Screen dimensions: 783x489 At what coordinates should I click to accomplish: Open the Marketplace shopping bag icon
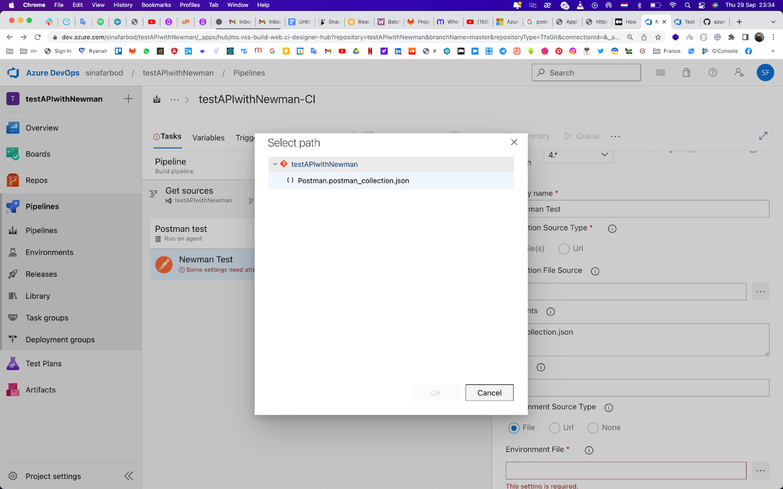tap(687, 73)
